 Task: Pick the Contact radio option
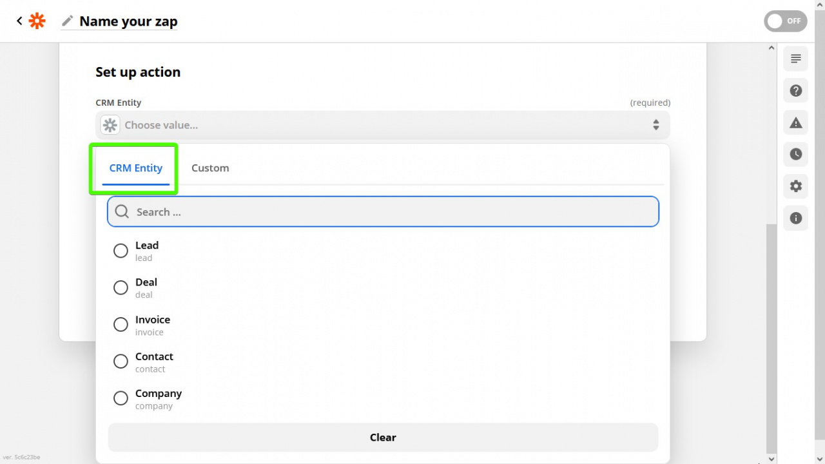coord(121,362)
